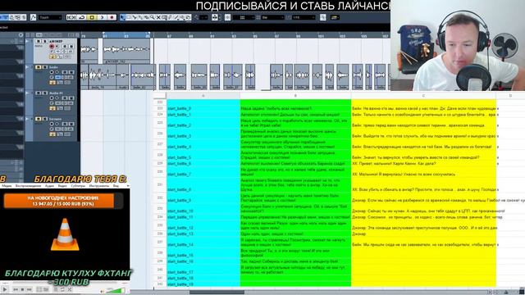Click the red Cubase record button
The height and width of the screenshot is (295, 525).
pos(112,17)
